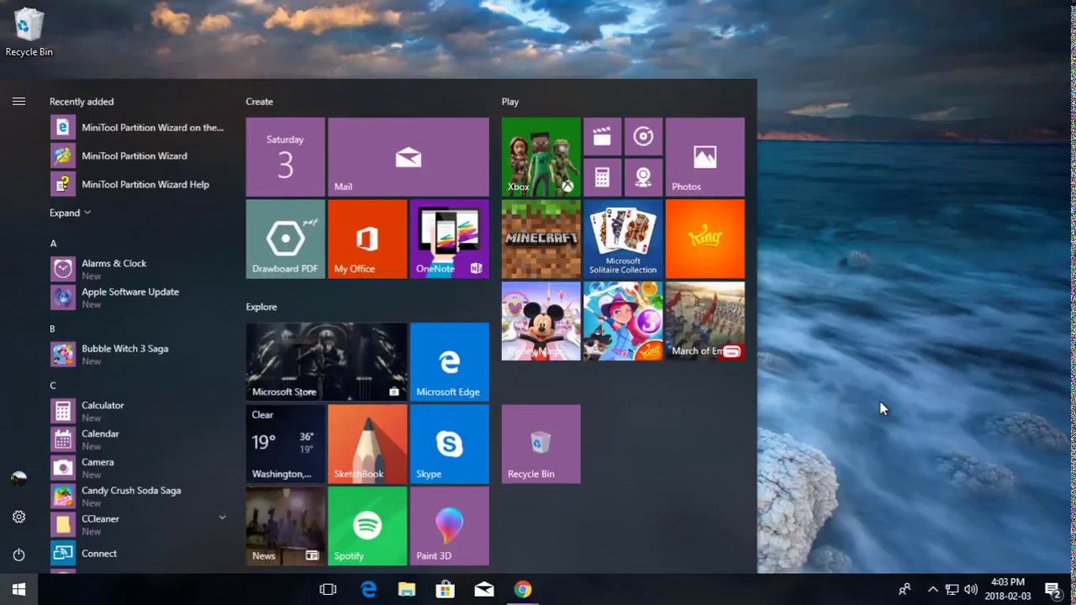Click the Windows Start button
This screenshot has height=605, width=1076.
pos(18,589)
